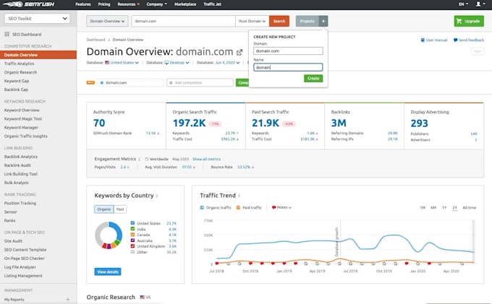Click the Notes flag icon in Traffic Trend
The image size is (492, 304).
[x=274, y=207]
